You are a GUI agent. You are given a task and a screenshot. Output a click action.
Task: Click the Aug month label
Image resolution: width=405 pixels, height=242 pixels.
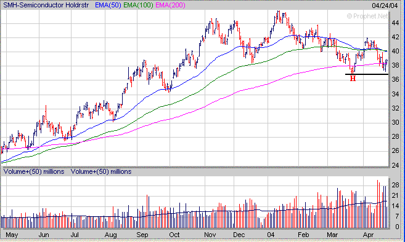(110, 235)
